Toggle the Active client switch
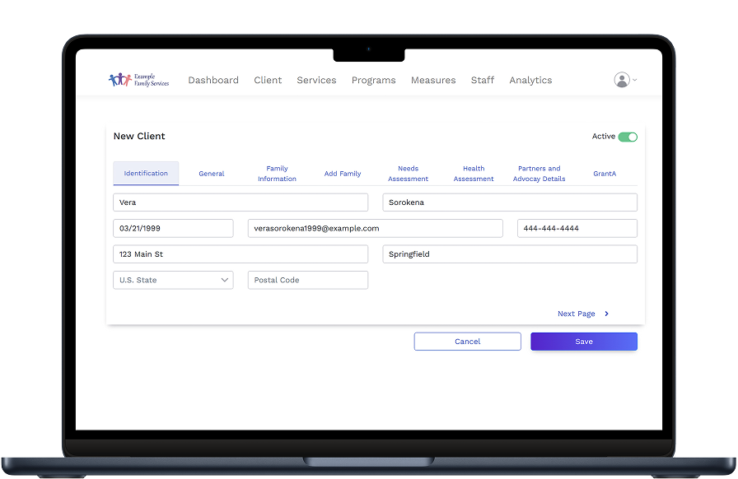The height and width of the screenshot is (479, 738). click(x=628, y=137)
